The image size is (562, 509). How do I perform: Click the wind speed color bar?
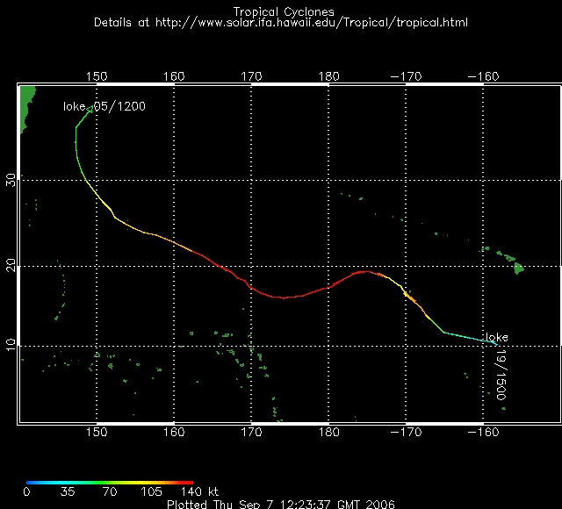tap(110, 482)
